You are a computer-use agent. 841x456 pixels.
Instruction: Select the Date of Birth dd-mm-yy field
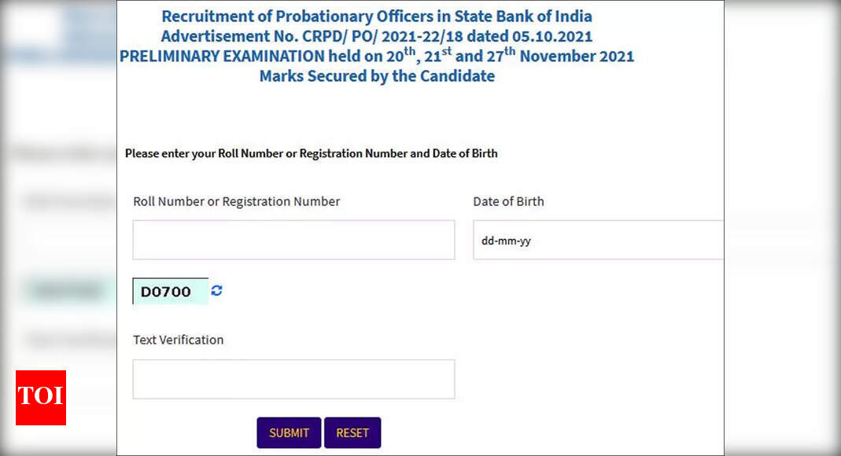pyautogui.click(x=598, y=240)
